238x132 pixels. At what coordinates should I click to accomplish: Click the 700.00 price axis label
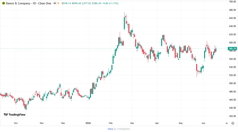[x=232, y=2]
